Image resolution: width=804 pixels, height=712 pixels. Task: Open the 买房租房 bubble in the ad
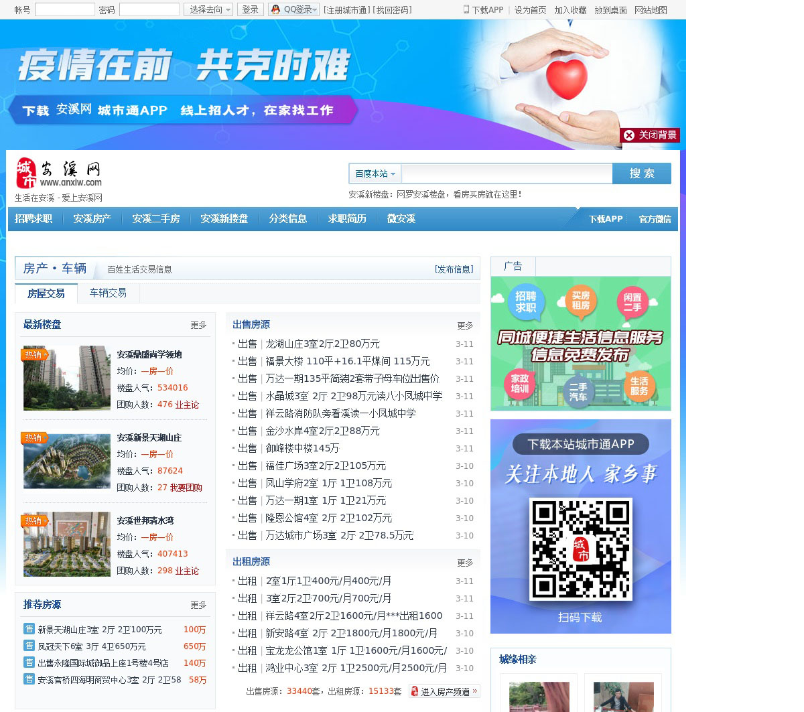point(580,300)
